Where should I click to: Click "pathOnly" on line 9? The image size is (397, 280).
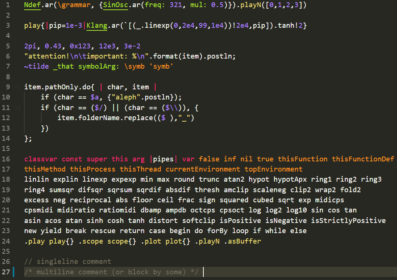pos(62,87)
